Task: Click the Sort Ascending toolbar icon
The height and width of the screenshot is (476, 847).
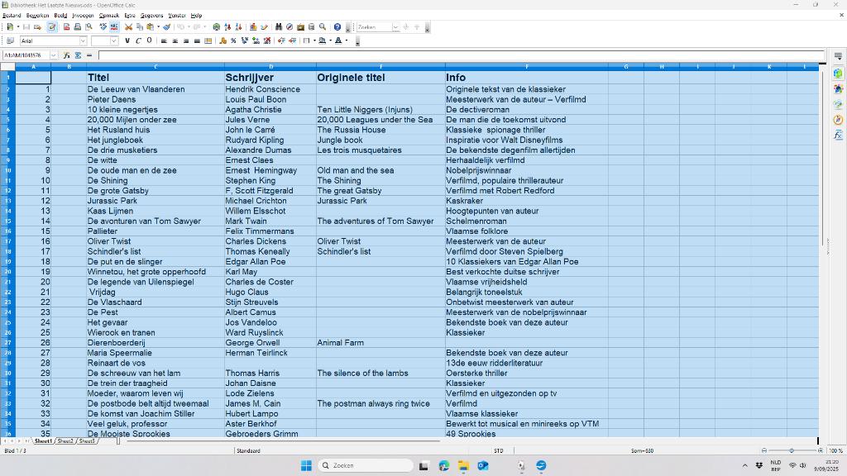Action: click(x=227, y=27)
